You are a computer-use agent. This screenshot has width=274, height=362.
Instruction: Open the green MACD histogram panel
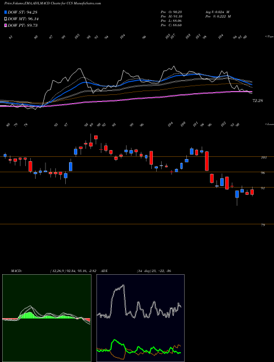[x=47, y=318]
